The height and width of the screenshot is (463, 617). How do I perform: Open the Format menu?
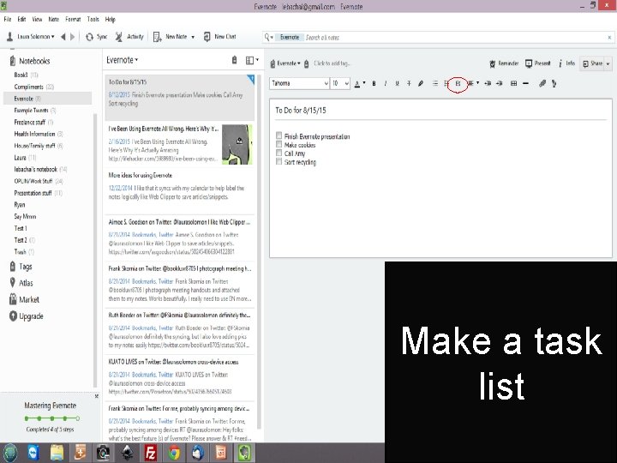(73, 19)
